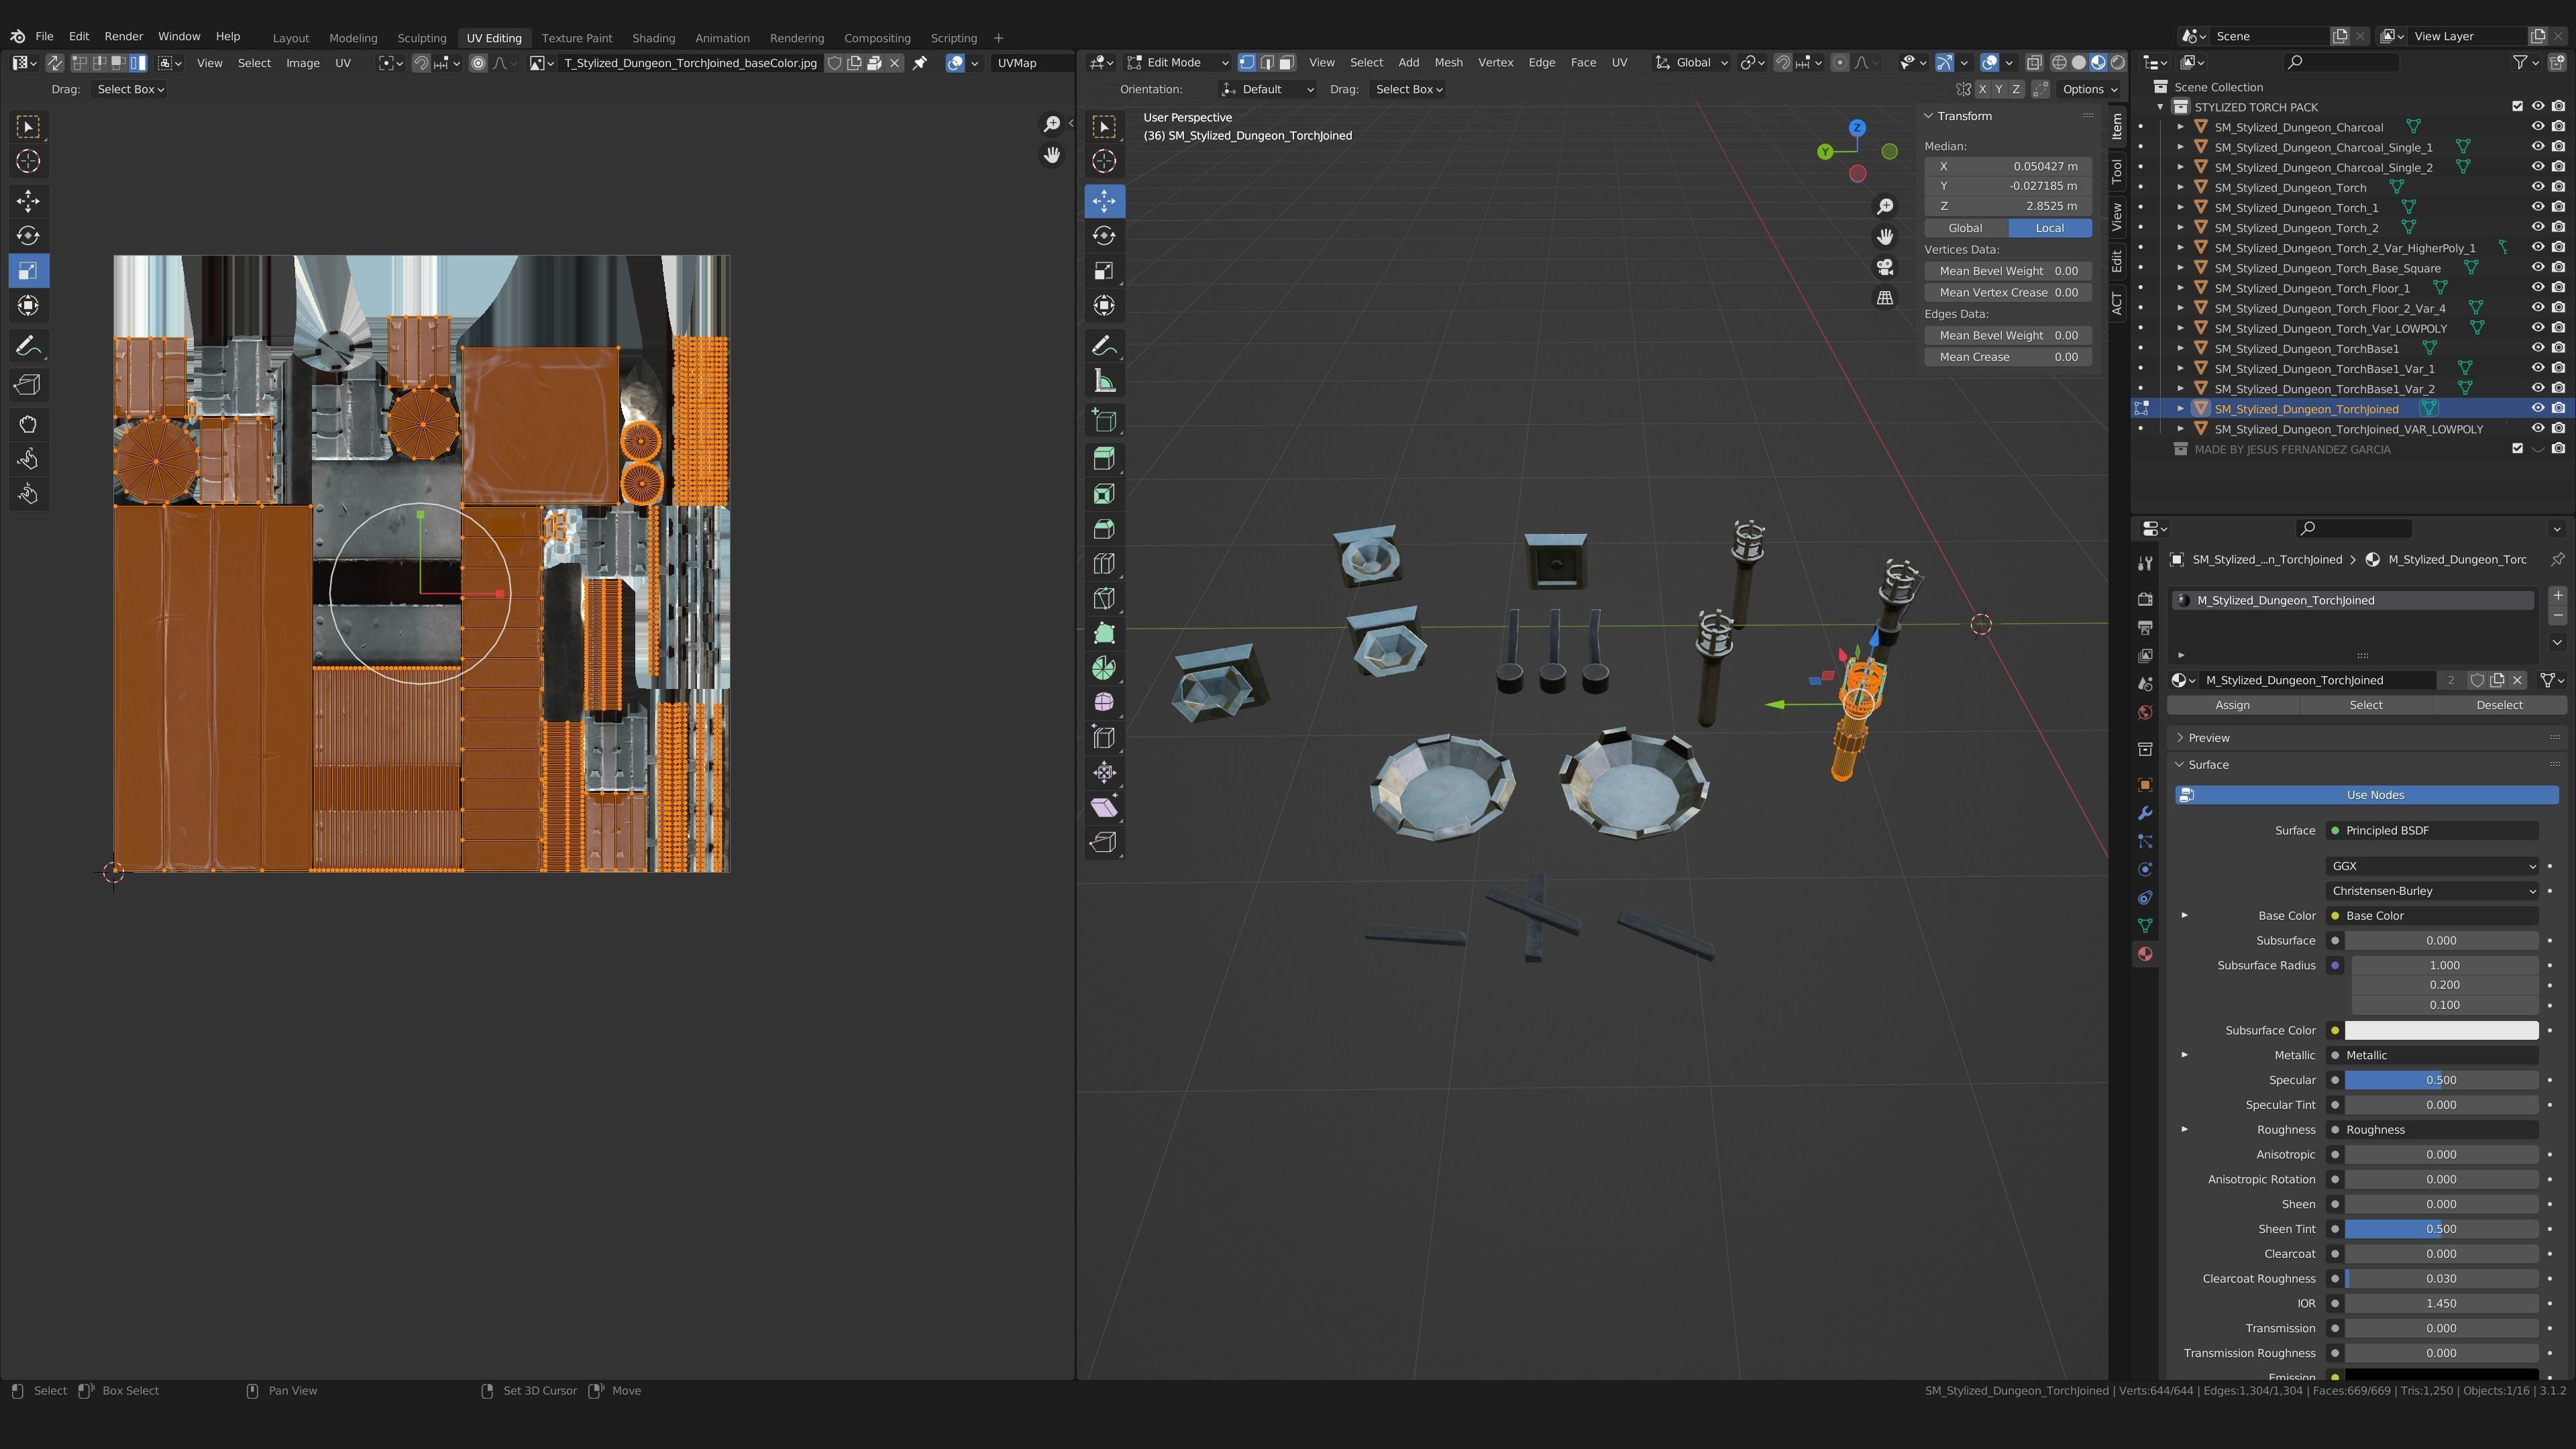Select the Spin tool
The height and width of the screenshot is (1449, 2576).
click(x=1104, y=668)
